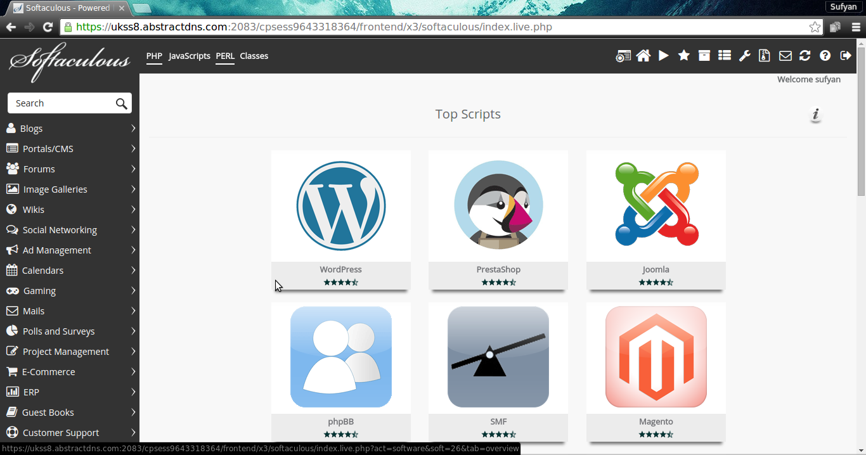Image resolution: width=866 pixels, height=455 pixels.
Task: Open Help using the question mark icon
Action: (825, 56)
